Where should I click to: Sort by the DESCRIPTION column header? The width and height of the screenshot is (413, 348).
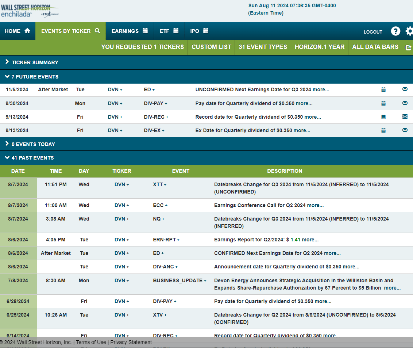(x=285, y=171)
